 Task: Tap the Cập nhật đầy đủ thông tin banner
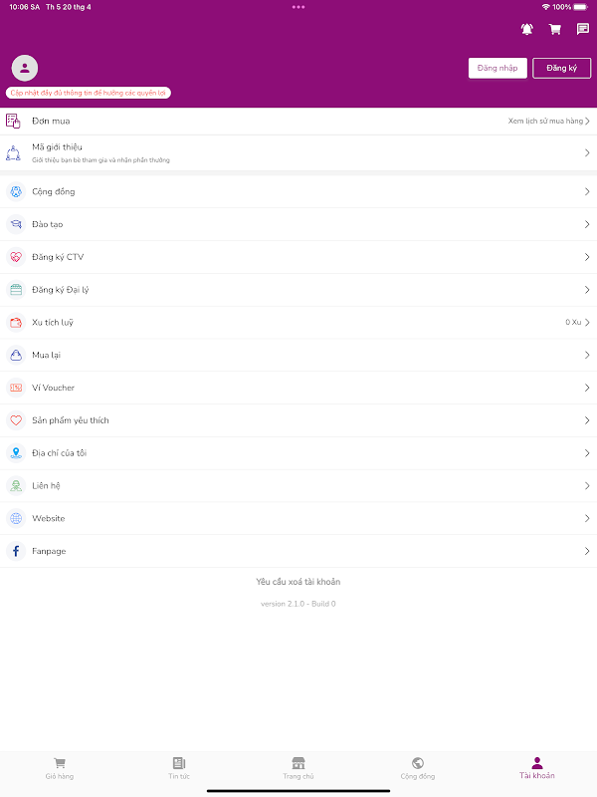(89, 93)
